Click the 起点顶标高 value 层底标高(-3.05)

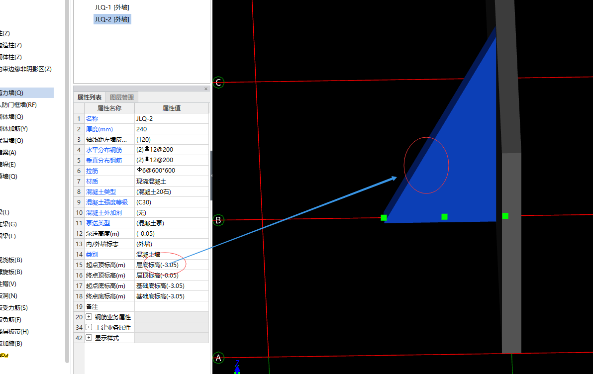coord(171,265)
